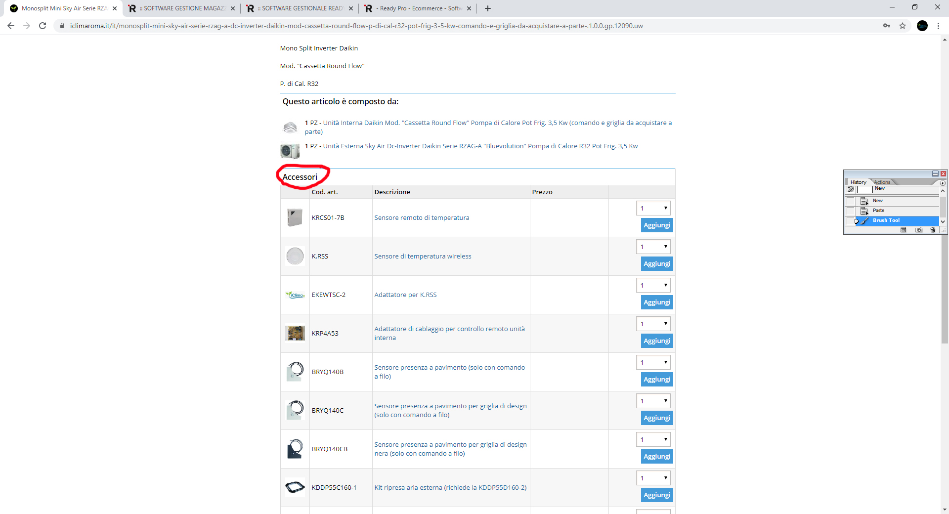Screen dimensions: 949x514
Task: Open the Unità Interna Daikin product thumbnail
Action: 290,128
